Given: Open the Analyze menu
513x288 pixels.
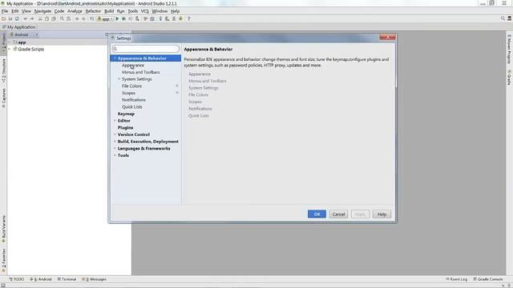Looking at the screenshot, I should 75,11.
